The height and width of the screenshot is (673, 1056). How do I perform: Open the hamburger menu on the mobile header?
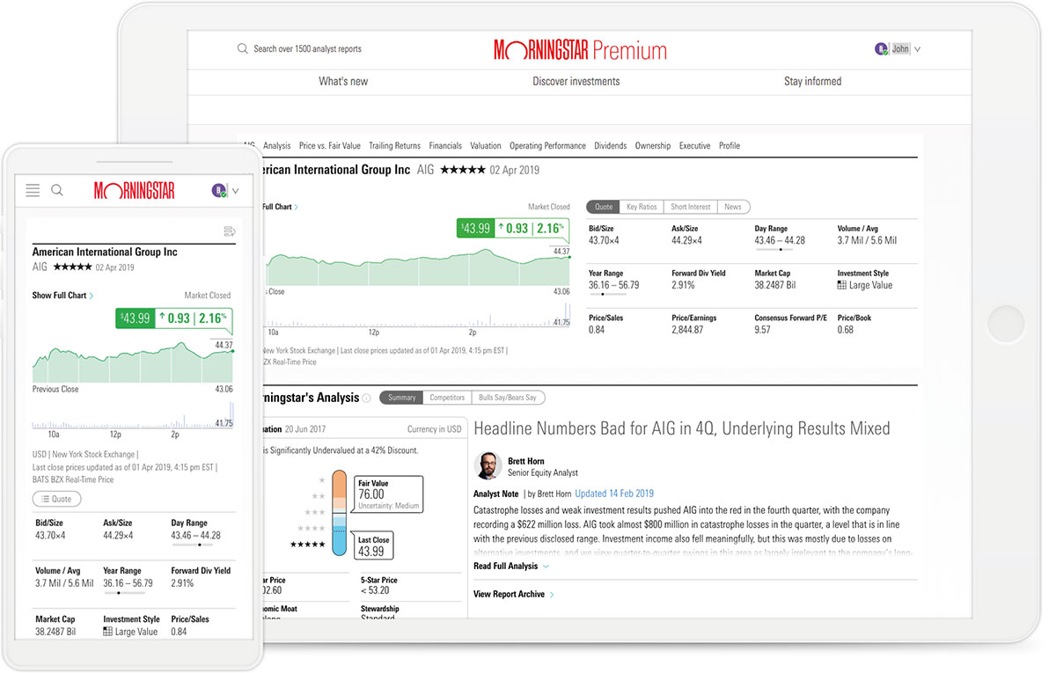point(33,190)
